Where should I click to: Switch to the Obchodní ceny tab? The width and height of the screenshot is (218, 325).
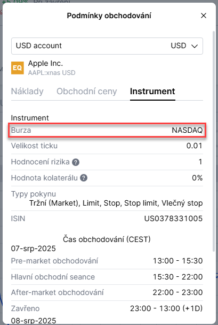[x=87, y=92]
